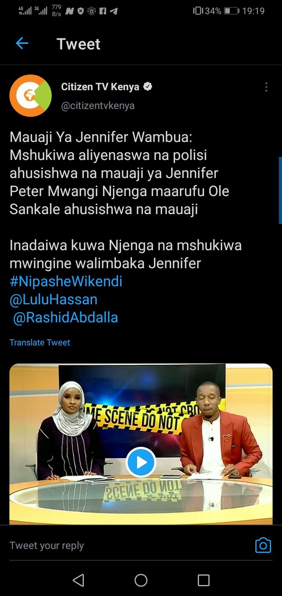Screen dimensions: 282x596
Task: Tap the battery indicator in status bar
Action: coord(231,11)
